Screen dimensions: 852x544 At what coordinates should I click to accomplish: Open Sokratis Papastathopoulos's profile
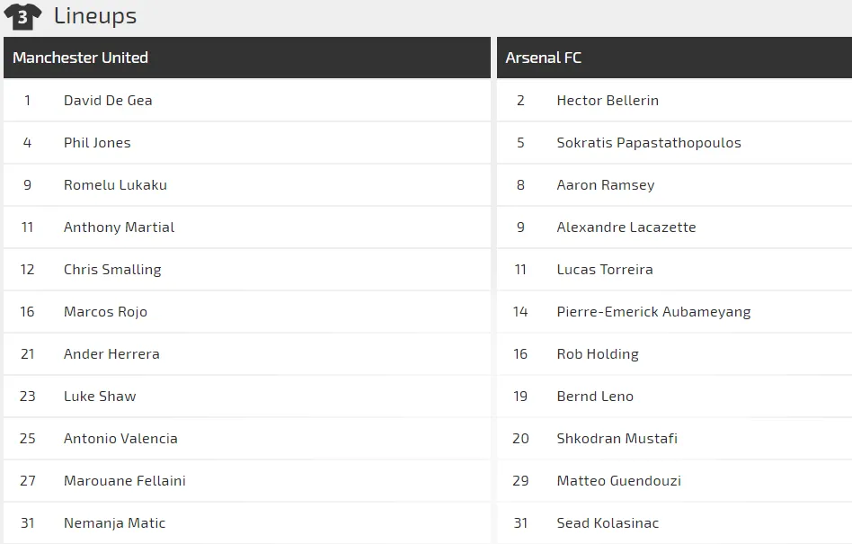pyautogui.click(x=649, y=143)
